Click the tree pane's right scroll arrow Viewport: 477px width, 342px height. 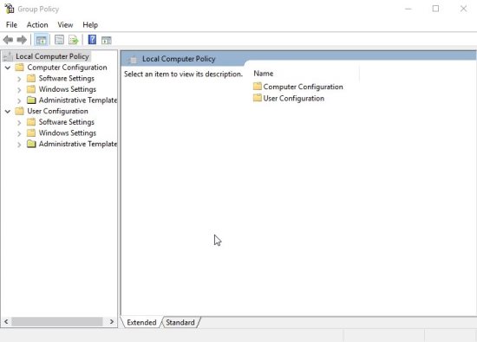pos(112,321)
